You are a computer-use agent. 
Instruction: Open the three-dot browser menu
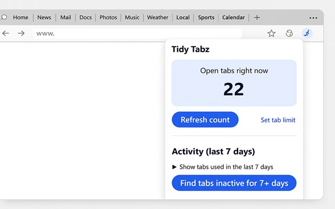coord(313,18)
